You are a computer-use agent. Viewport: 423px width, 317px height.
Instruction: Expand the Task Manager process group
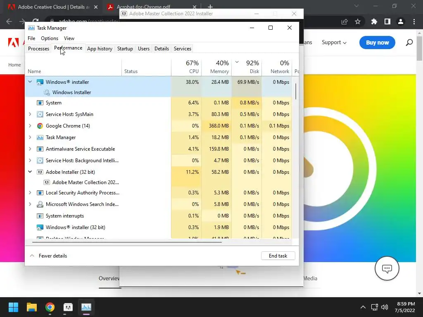[x=30, y=137]
